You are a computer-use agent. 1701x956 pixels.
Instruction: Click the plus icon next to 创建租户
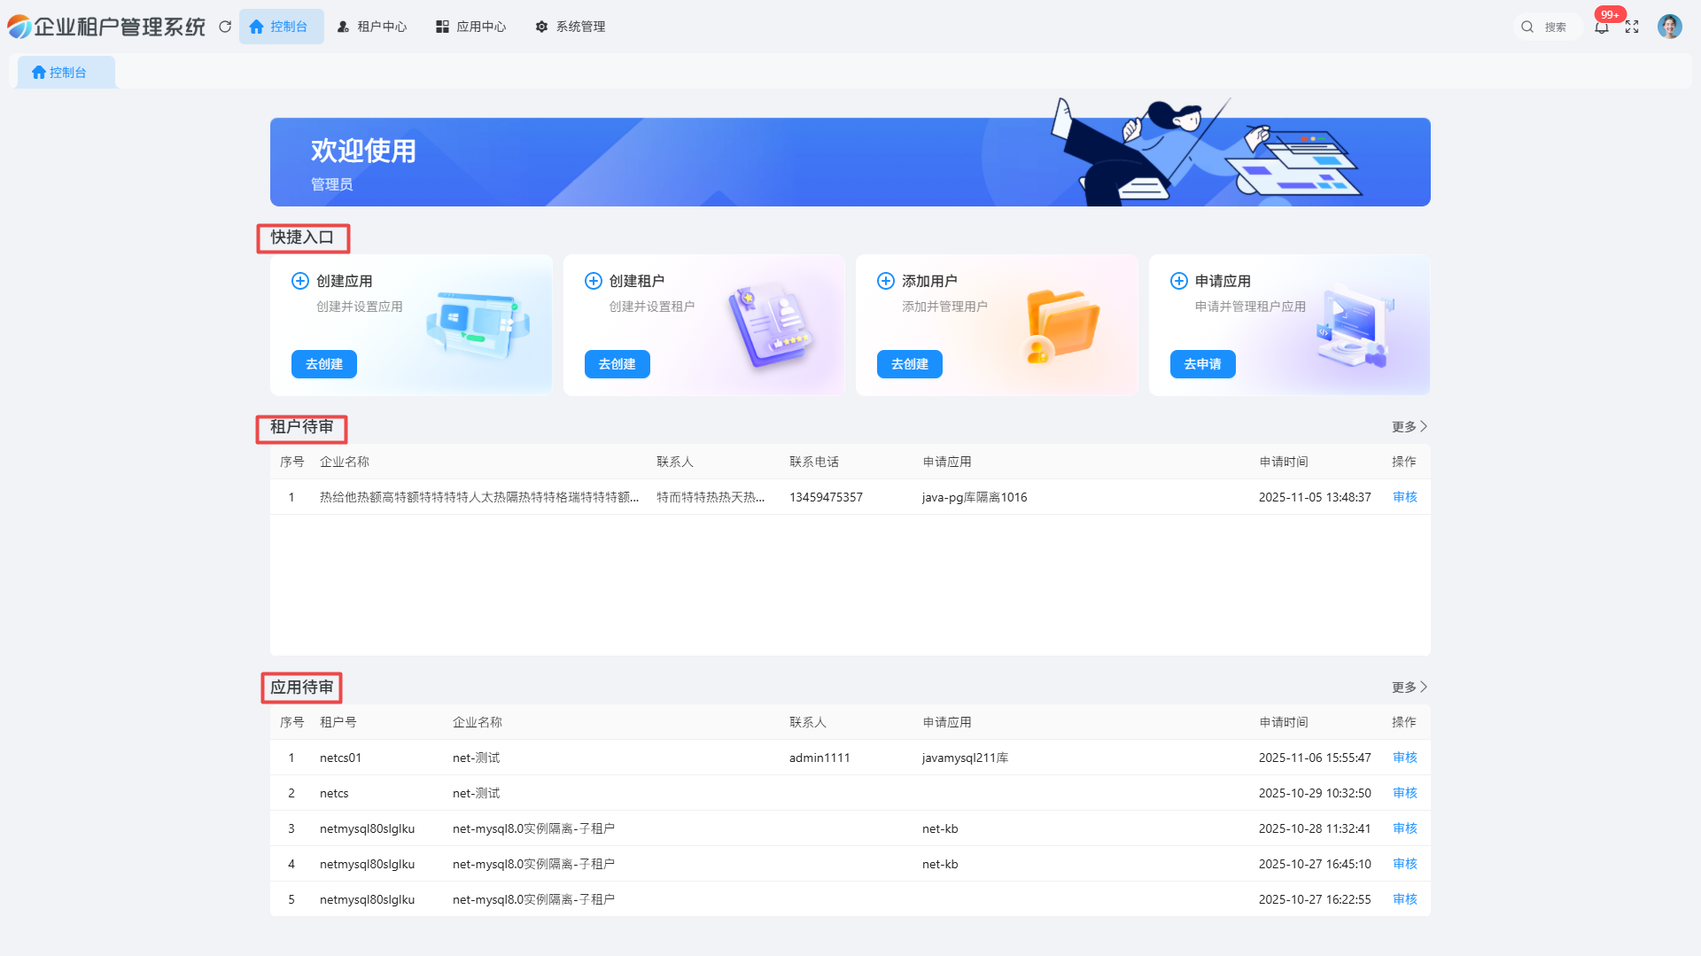594,281
